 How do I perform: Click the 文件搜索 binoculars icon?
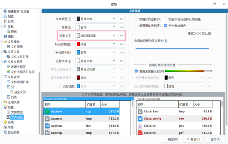8,47
